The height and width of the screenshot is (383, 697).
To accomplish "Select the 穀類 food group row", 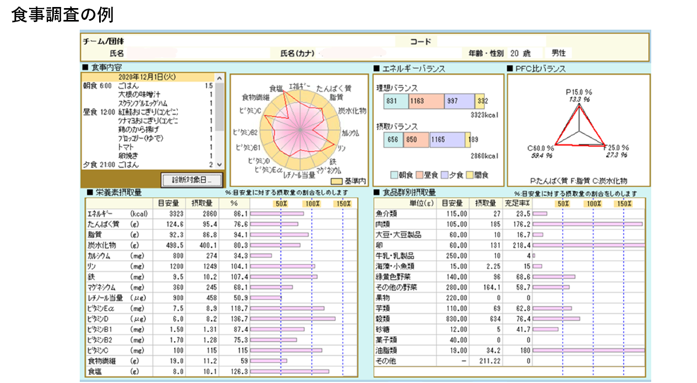I will click(510, 319).
